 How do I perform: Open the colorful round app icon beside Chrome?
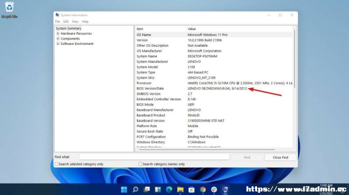pos(214,189)
